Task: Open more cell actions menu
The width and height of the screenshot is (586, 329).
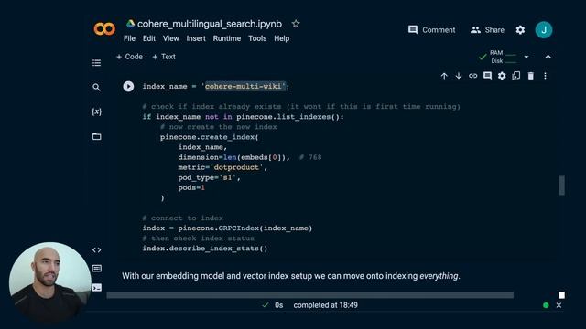Action: coord(545,76)
